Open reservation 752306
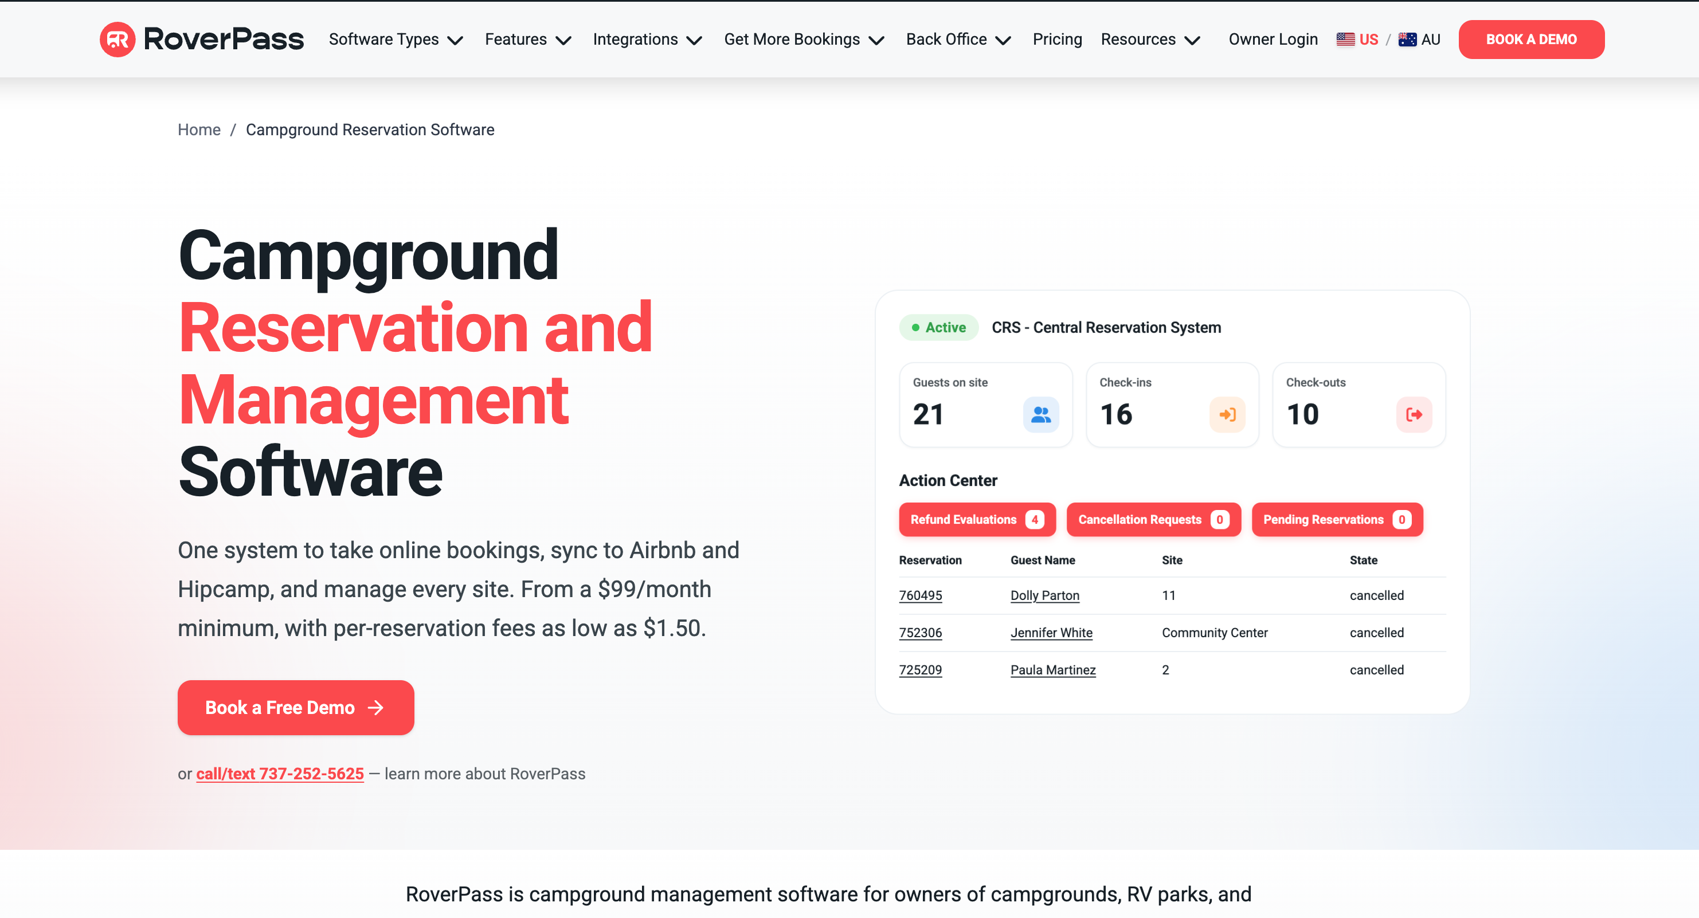Screen dimensions: 1699x918 (921, 633)
